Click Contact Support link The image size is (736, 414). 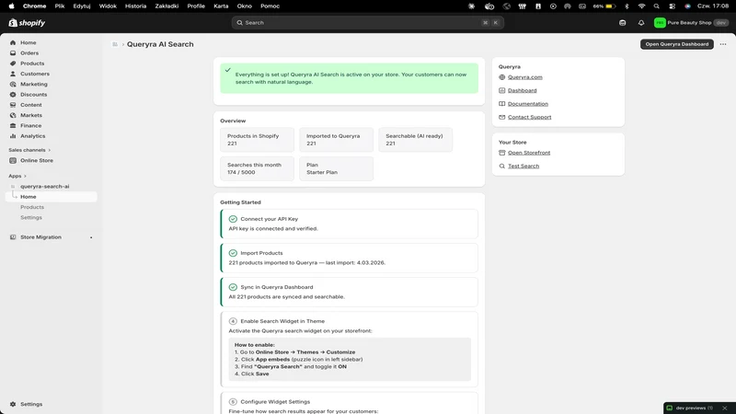[530, 118]
